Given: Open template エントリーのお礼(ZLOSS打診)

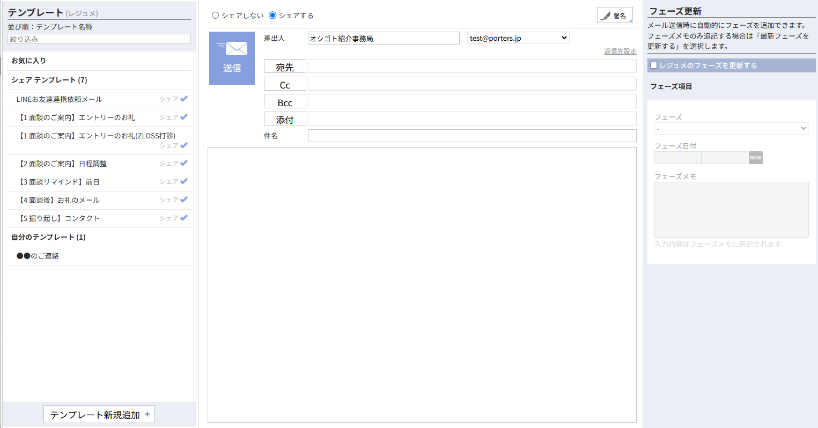Looking at the screenshot, I should 96,136.
